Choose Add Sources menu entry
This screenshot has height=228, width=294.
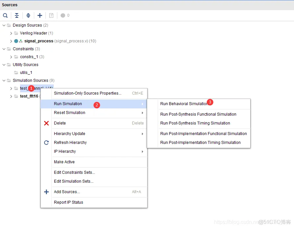pyautogui.click(x=94, y=192)
